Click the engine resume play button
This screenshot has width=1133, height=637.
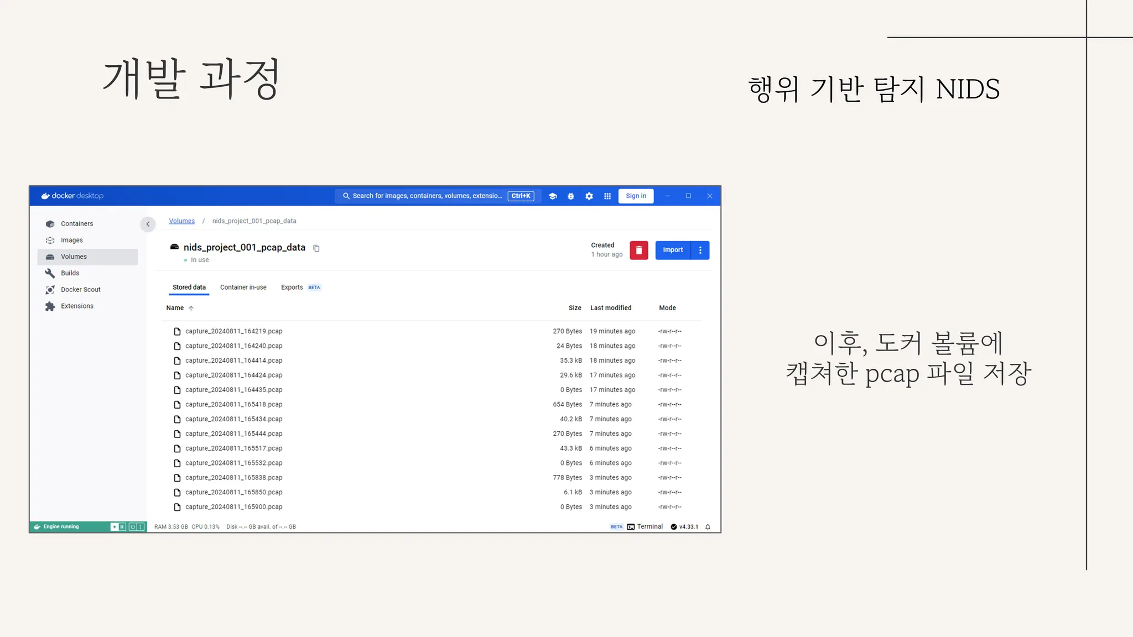115,527
